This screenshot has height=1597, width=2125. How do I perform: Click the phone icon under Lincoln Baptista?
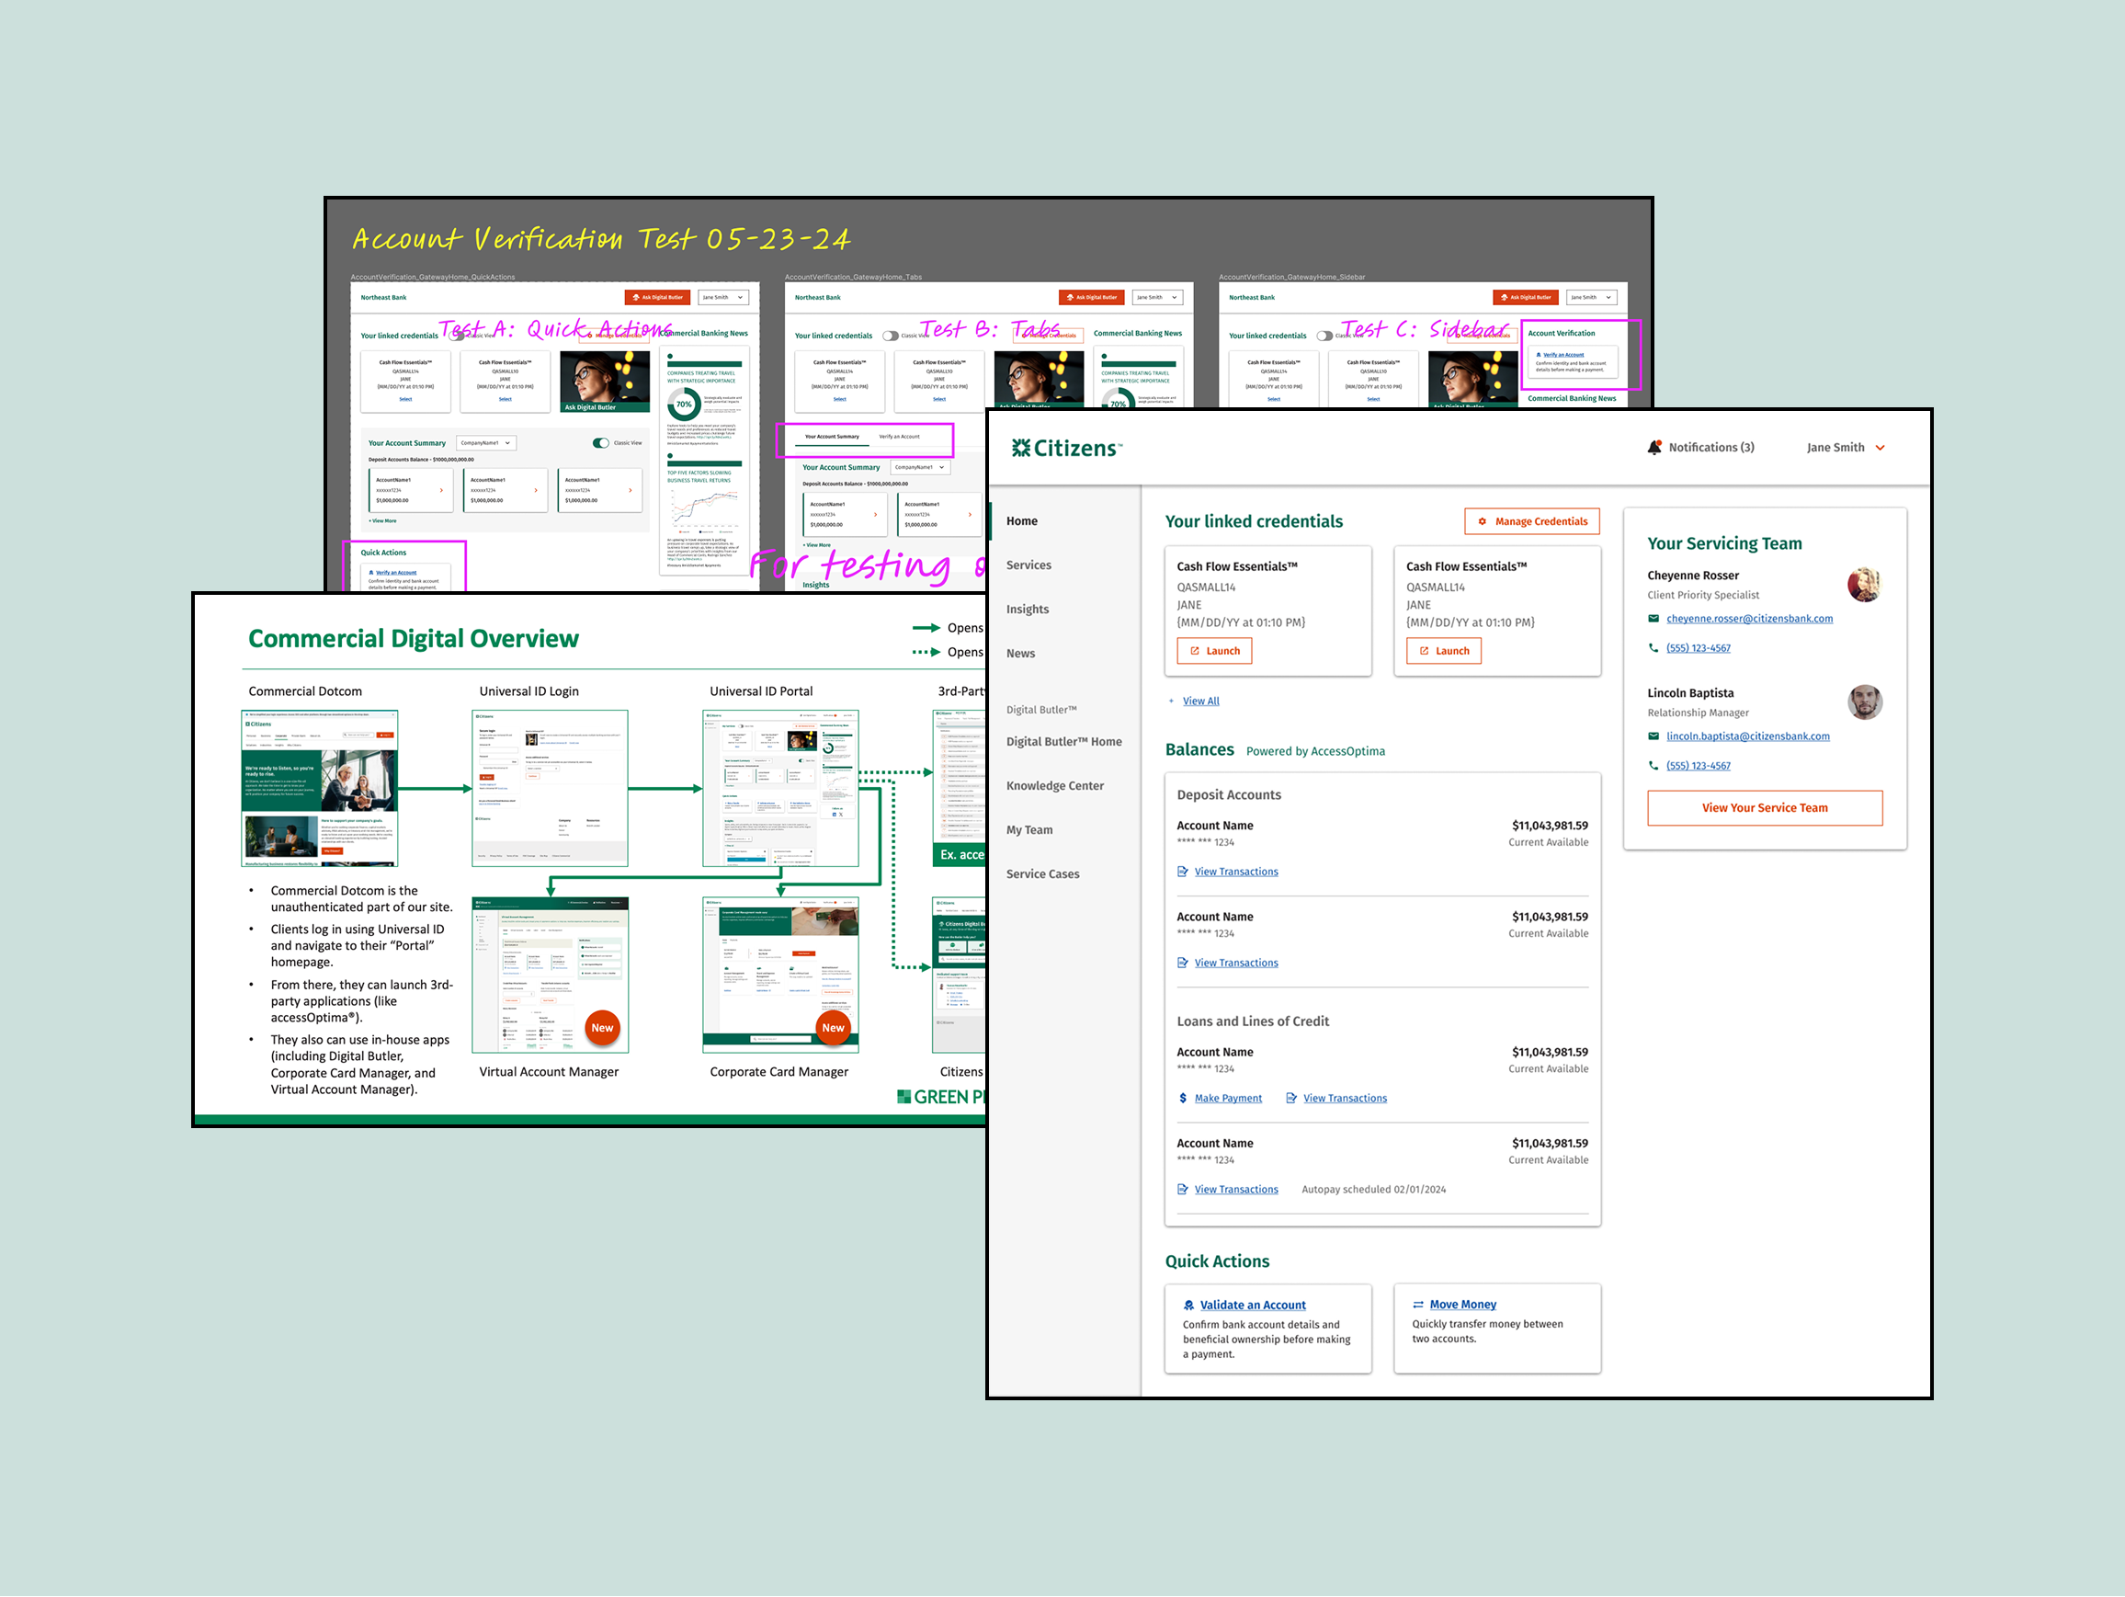pyautogui.click(x=1653, y=766)
